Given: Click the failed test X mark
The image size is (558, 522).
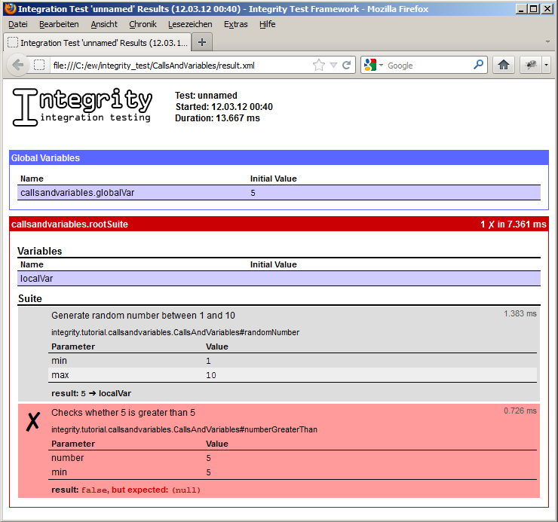Looking at the screenshot, I should pyautogui.click(x=32, y=422).
